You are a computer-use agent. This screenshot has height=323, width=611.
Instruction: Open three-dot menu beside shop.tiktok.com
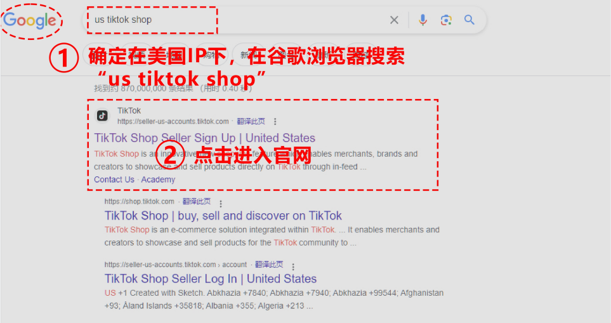pos(221,204)
